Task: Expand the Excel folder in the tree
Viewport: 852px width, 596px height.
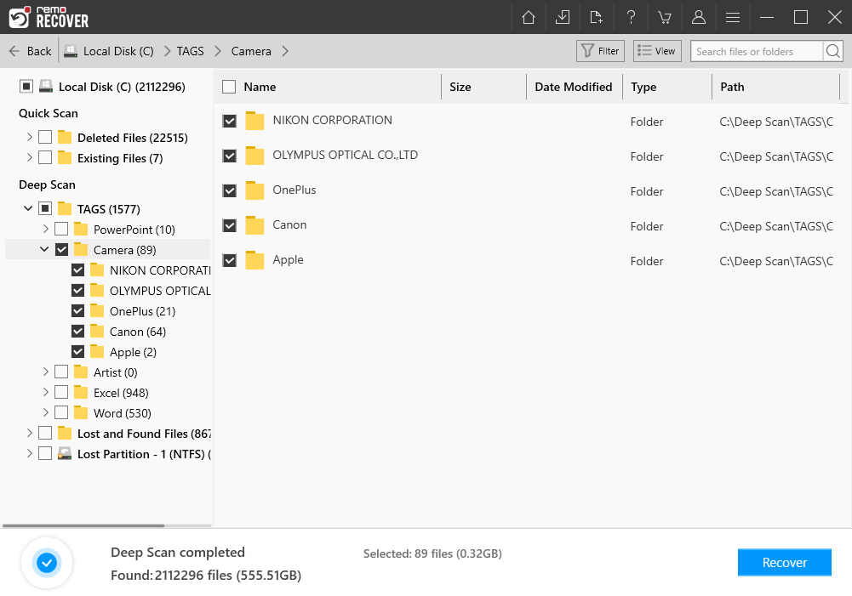Action: coord(45,392)
